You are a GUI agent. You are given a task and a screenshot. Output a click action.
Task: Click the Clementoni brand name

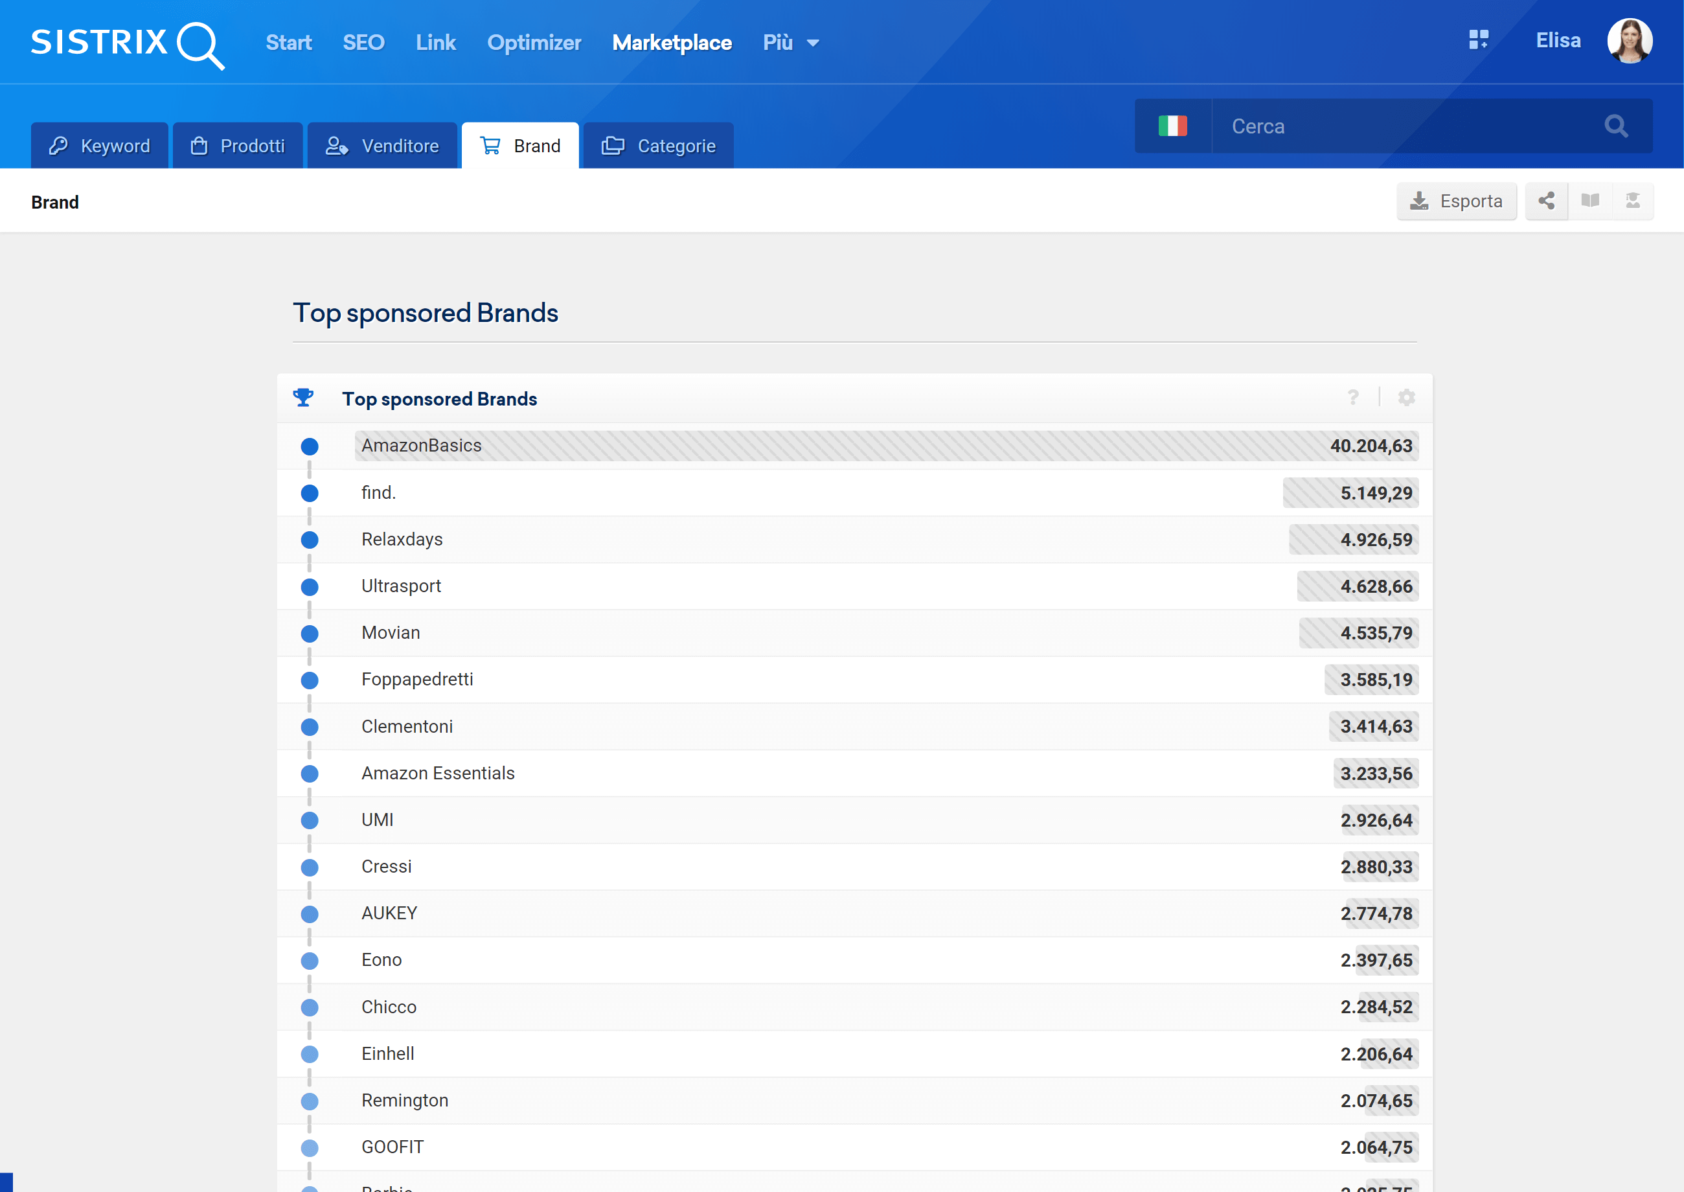[407, 727]
